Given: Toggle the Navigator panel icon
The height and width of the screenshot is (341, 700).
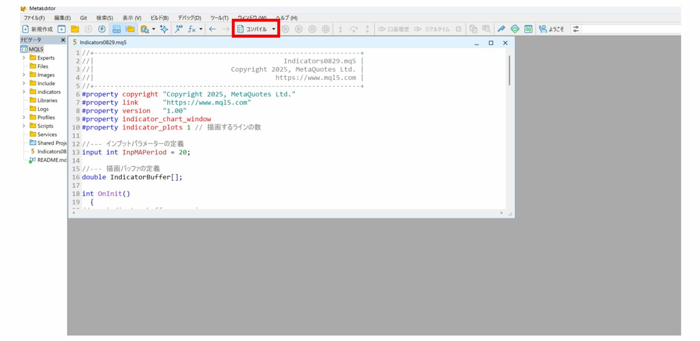Looking at the screenshot, I should click(x=130, y=29).
